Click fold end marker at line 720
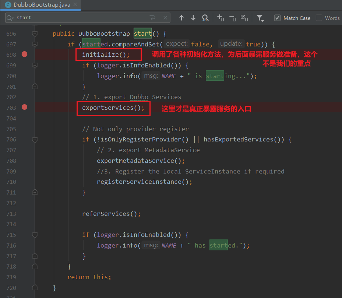Viewport: 342px width, 298px height. (35, 288)
